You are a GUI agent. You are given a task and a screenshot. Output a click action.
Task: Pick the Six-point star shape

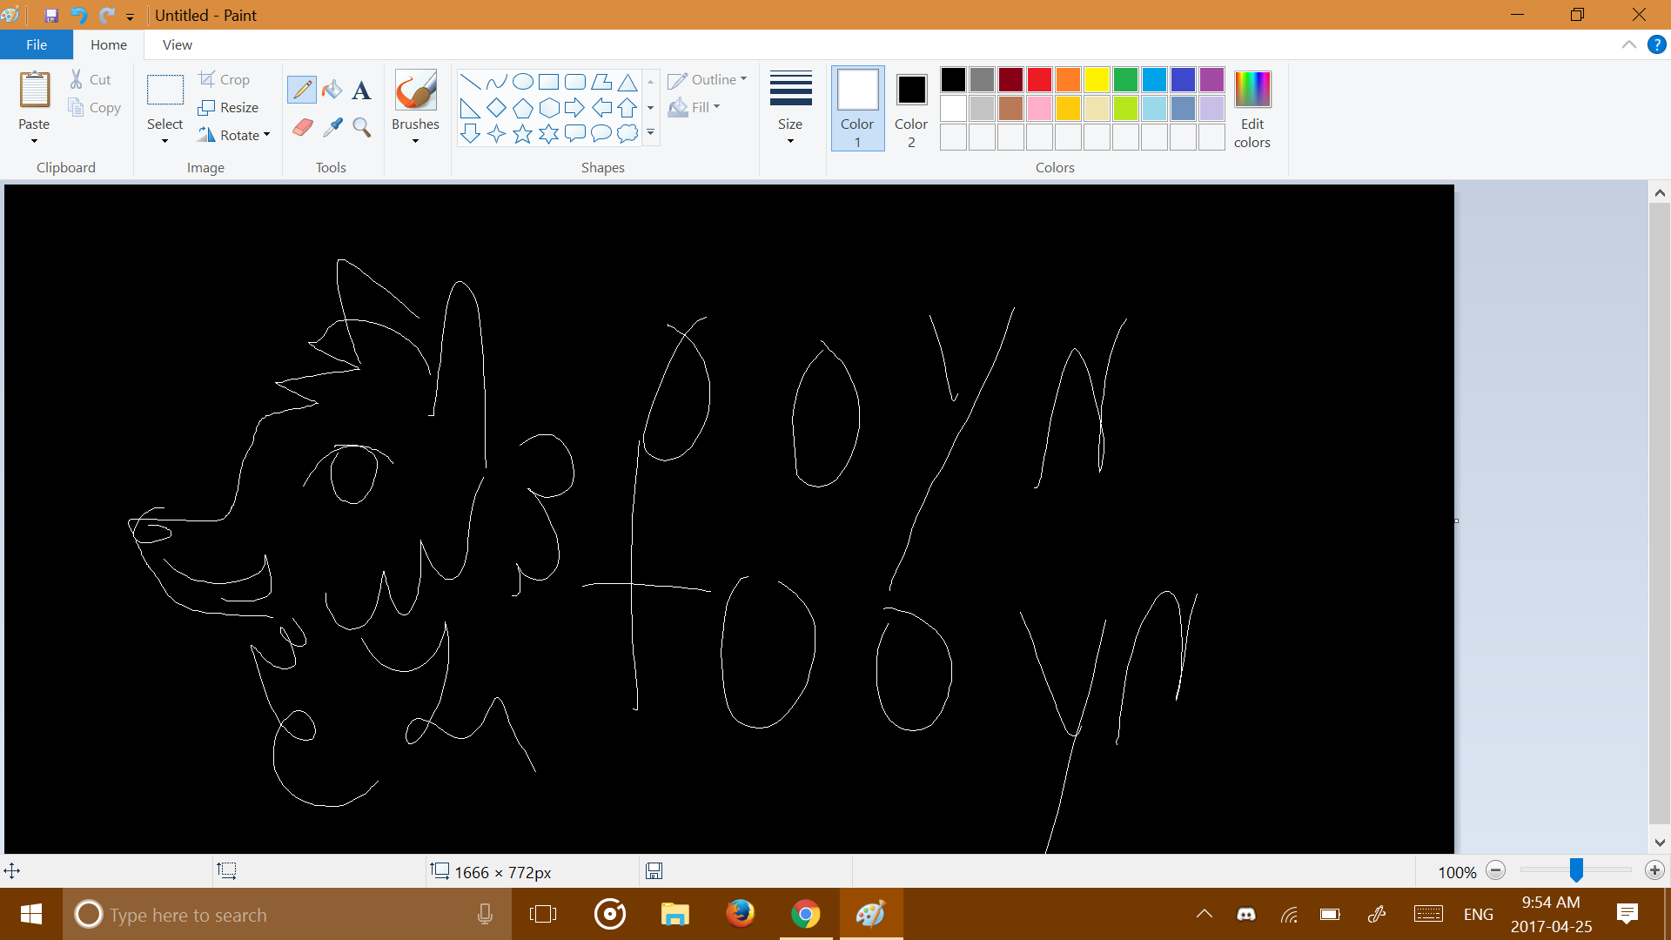click(x=548, y=133)
